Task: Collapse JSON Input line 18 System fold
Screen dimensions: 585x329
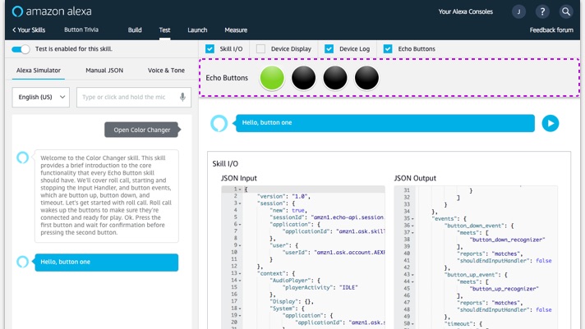Action: pyautogui.click(x=240, y=308)
